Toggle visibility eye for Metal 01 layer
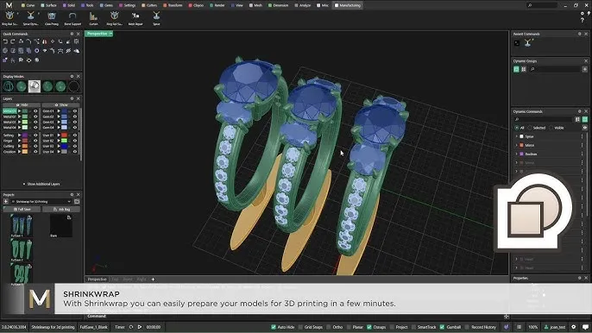Screen dimensions: 592x333 35,111
